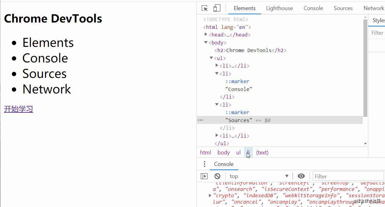Screen dimensions: 385x207
Task: Switch to the Elements tab
Action: 245,8
